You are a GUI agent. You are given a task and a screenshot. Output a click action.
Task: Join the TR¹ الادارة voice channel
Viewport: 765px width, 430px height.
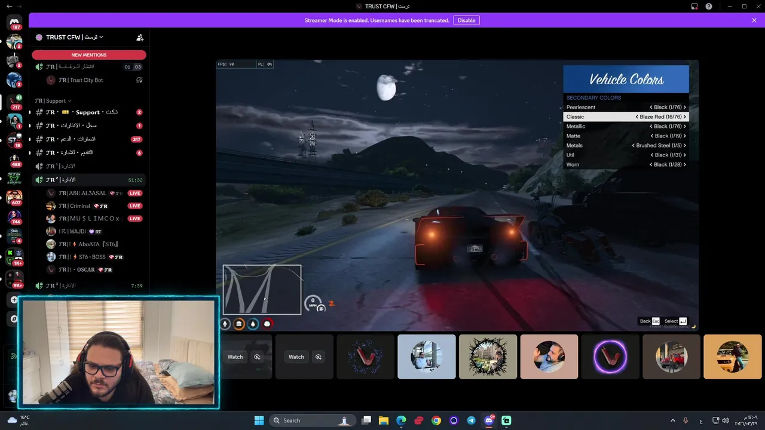(89, 166)
